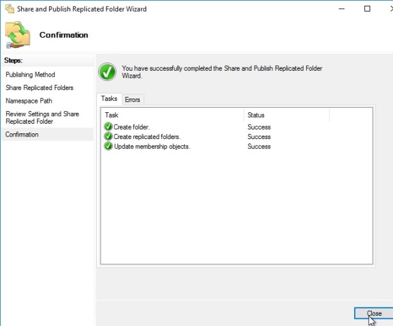Click green check beside Create folder
Image resolution: width=393 pixels, height=326 pixels.
pos(108,127)
